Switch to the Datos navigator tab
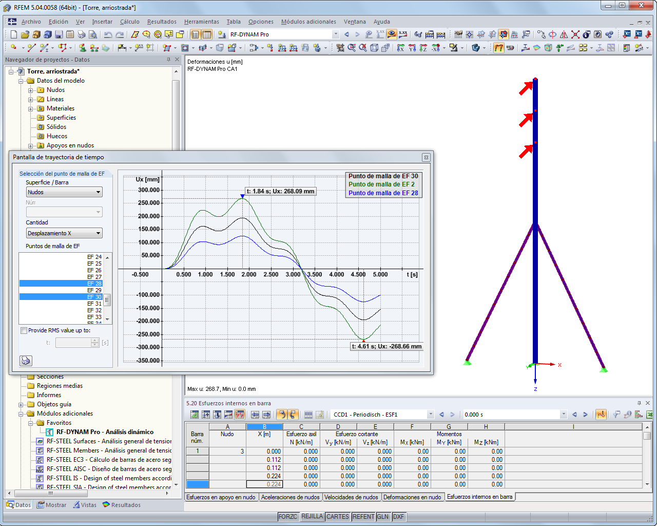Screen dimensions: 657x526 [18, 505]
